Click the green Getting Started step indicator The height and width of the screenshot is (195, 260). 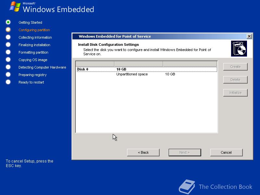8,22
